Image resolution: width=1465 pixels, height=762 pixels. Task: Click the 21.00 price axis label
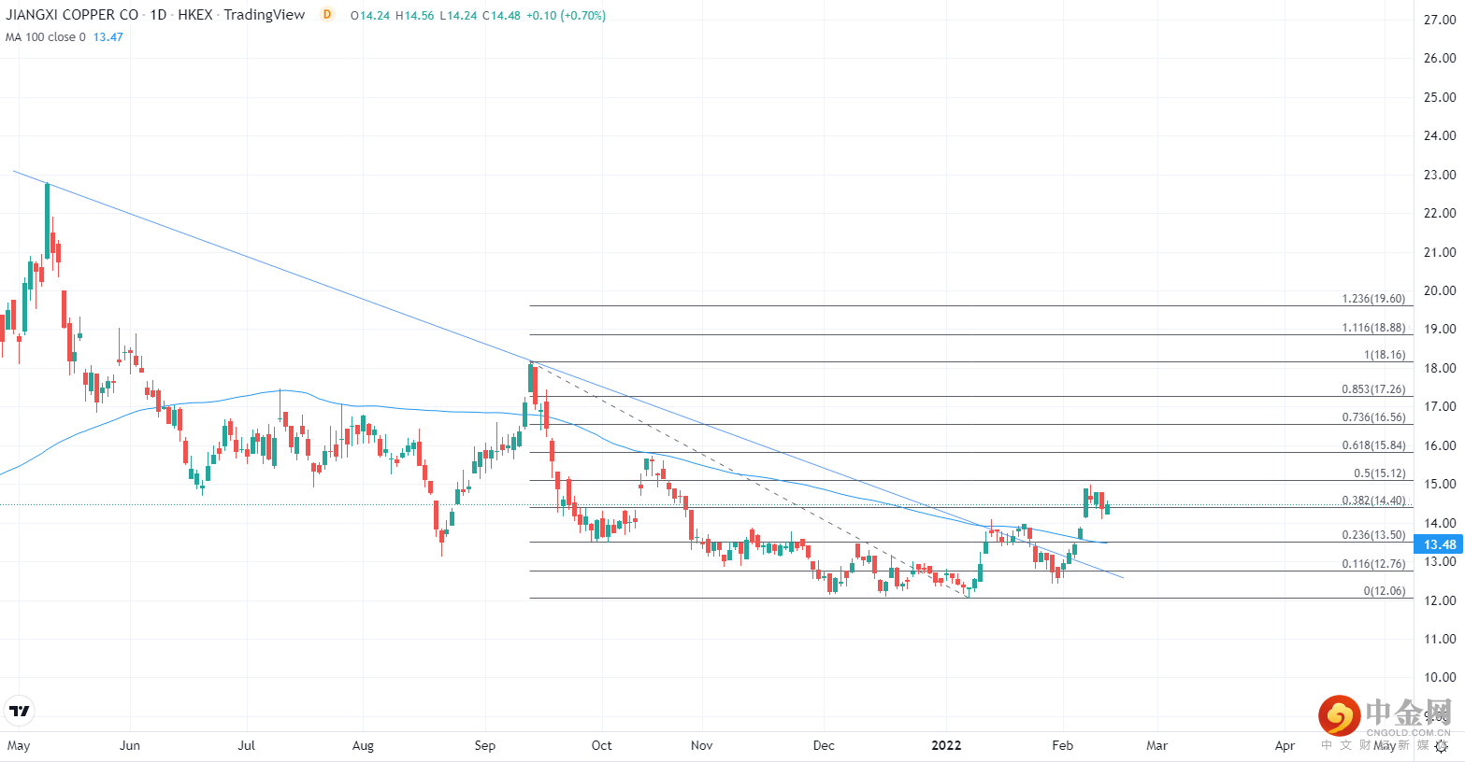click(x=1440, y=252)
